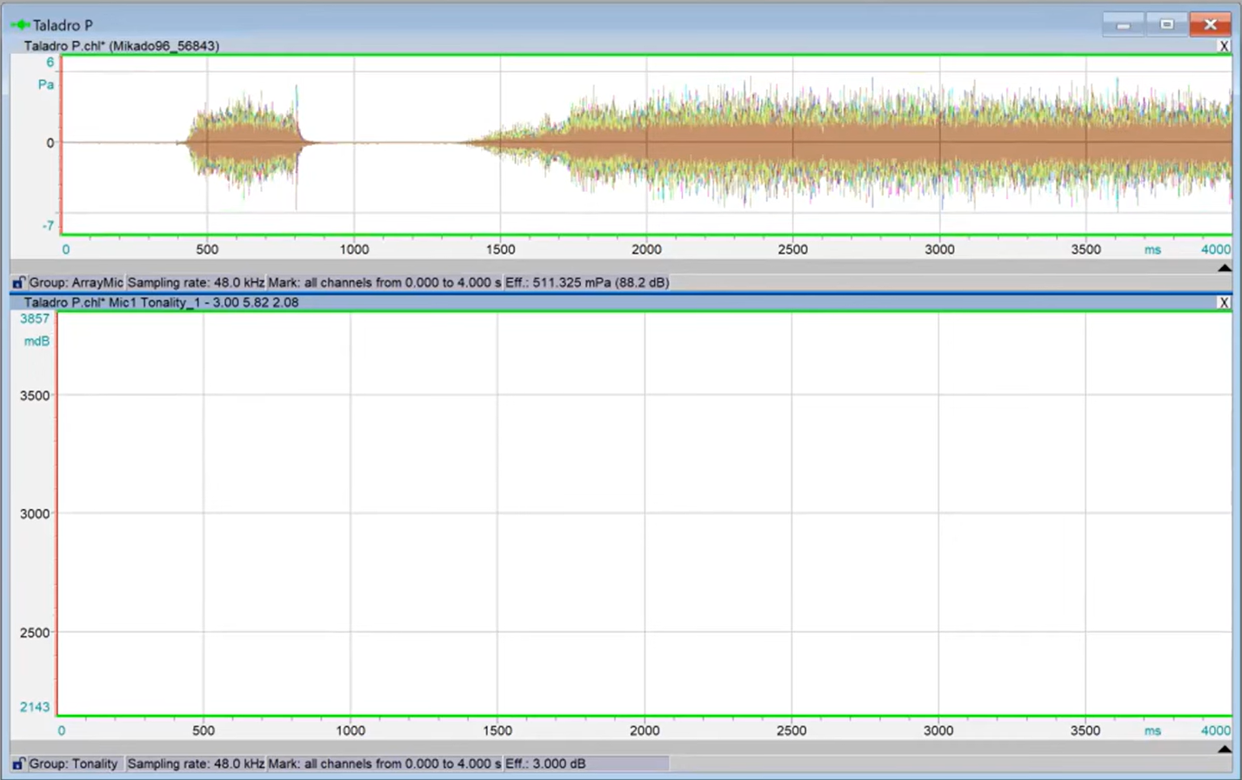Click the -7 minimum value on the waveform axis
1242x780 pixels.
[x=49, y=226]
